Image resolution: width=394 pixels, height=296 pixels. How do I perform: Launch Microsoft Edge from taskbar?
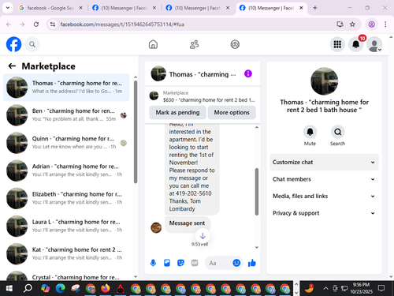tap(61, 288)
